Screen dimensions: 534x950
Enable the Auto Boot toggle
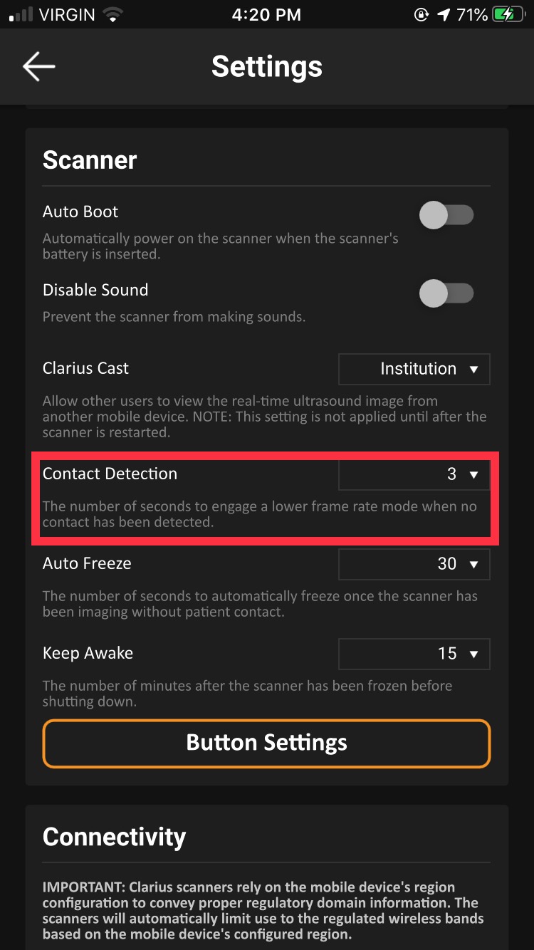pyautogui.click(x=446, y=214)
